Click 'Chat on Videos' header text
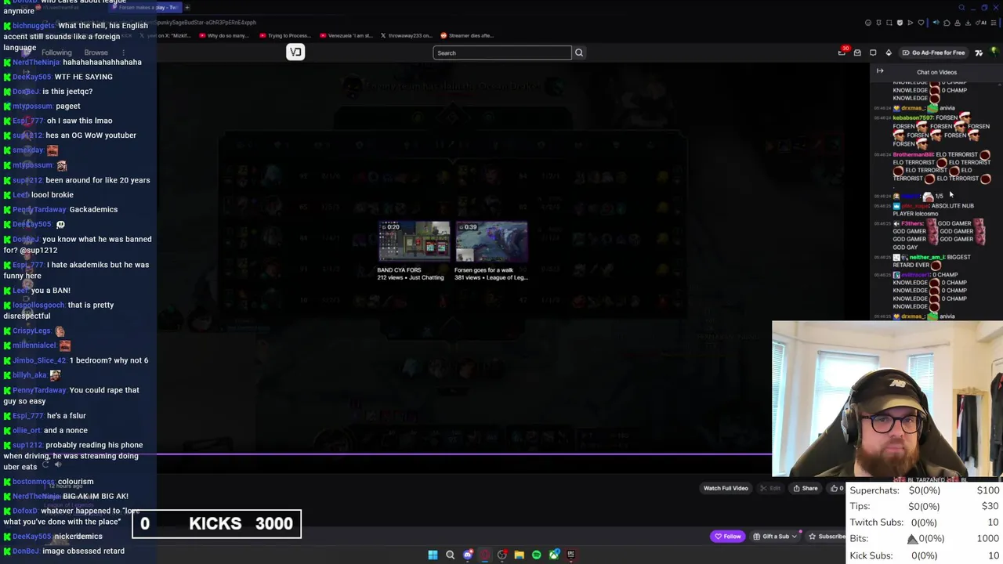The width and height of the screenshot is (1003, 564). point(936,72)
